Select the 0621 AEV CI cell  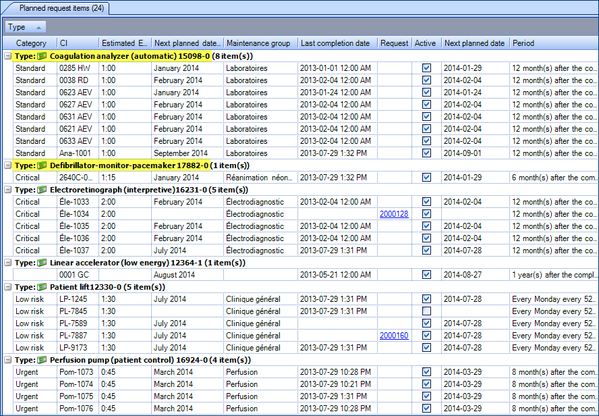pyautogui.click(x=78, y=129)
